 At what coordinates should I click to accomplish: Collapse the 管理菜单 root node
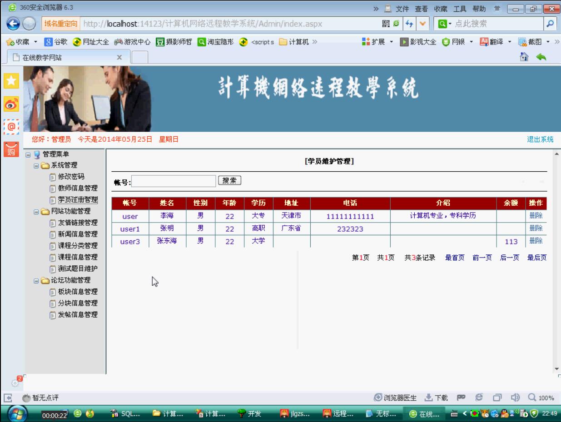click(28, 154)
